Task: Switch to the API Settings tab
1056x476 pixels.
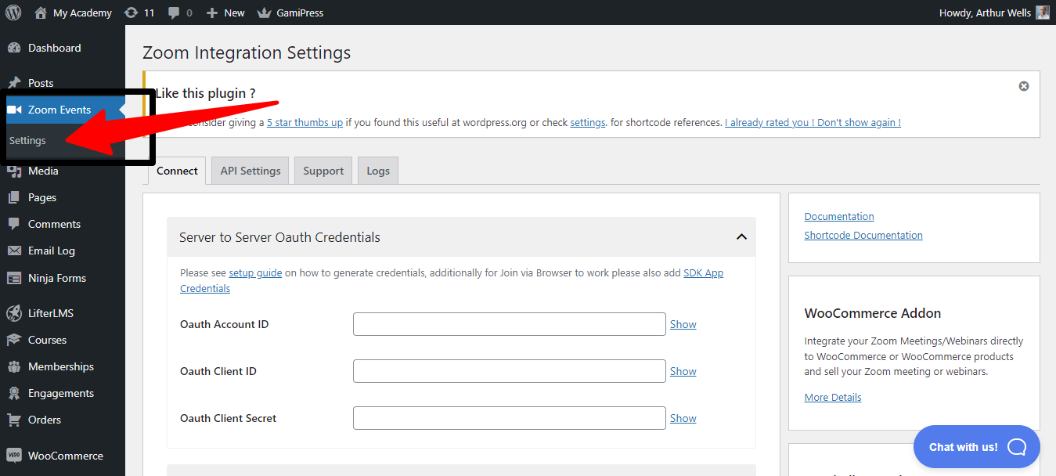Action: coord(250,171)
